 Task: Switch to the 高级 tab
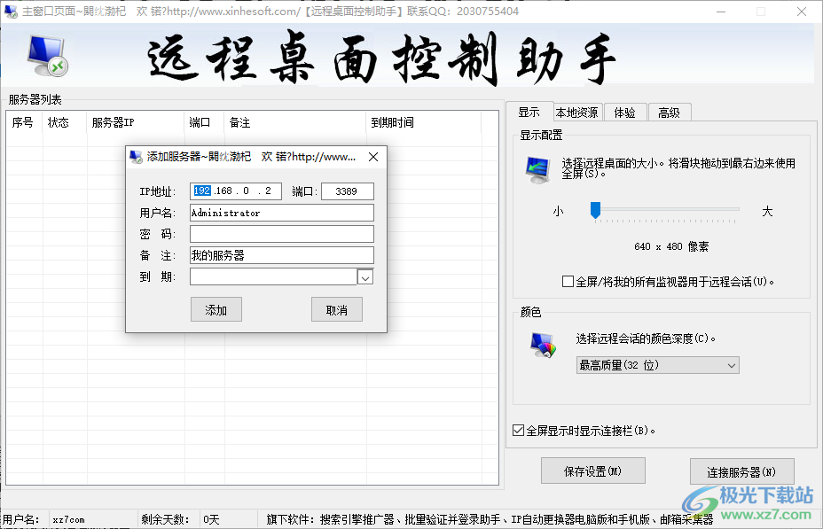[x=670, y=112]
